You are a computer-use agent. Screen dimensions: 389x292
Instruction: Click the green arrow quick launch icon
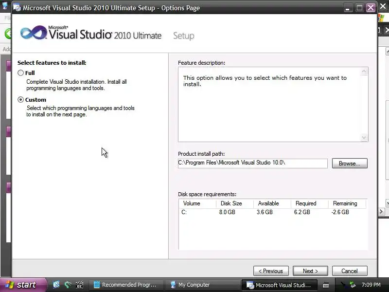[x=68, y=285]
